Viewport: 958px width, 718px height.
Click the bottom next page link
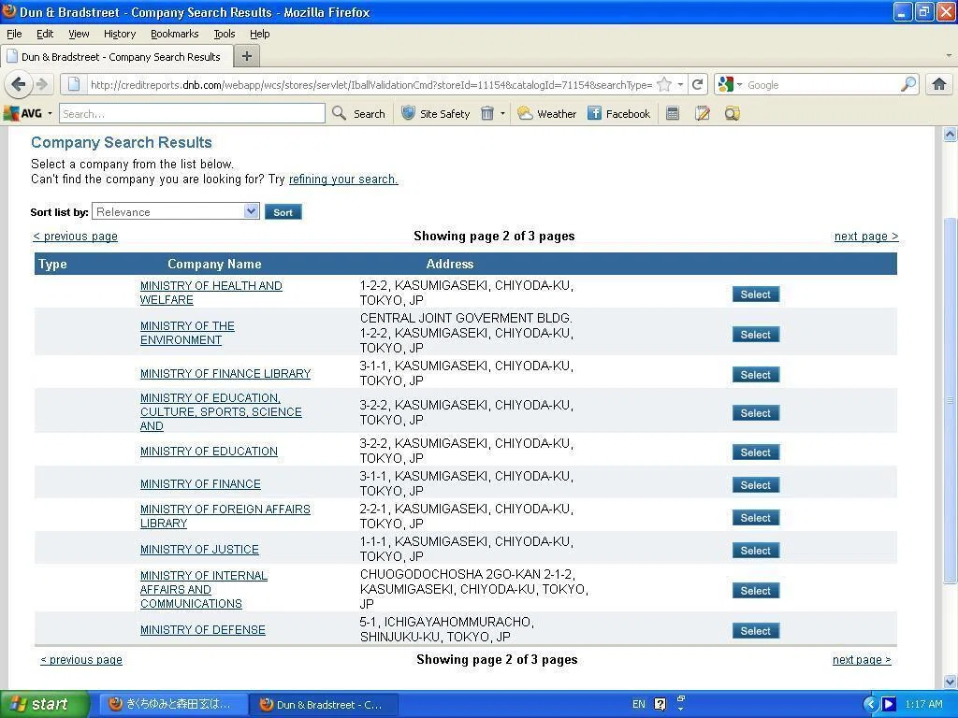[862, 660]
